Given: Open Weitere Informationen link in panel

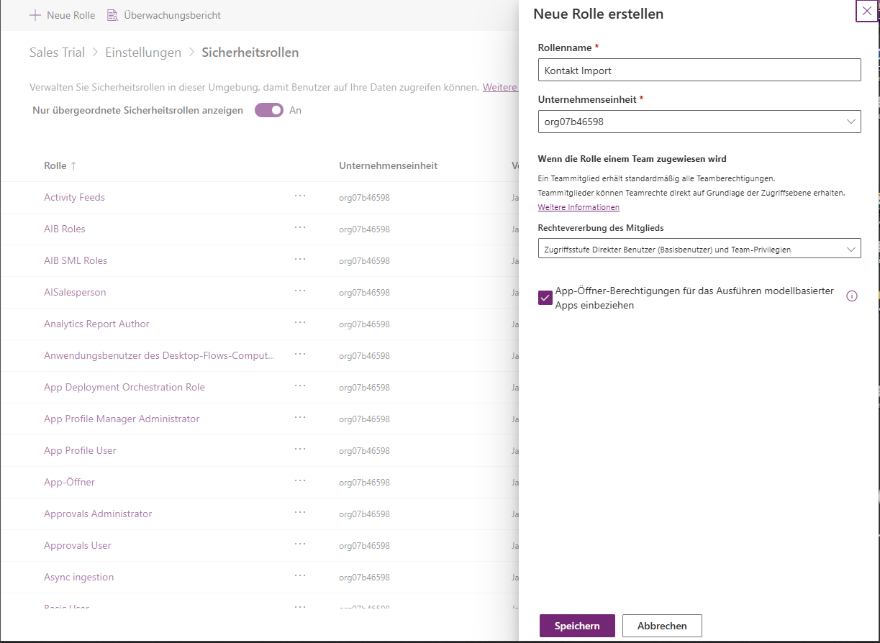Looking at the screenshot, I should tap(579, 207).
